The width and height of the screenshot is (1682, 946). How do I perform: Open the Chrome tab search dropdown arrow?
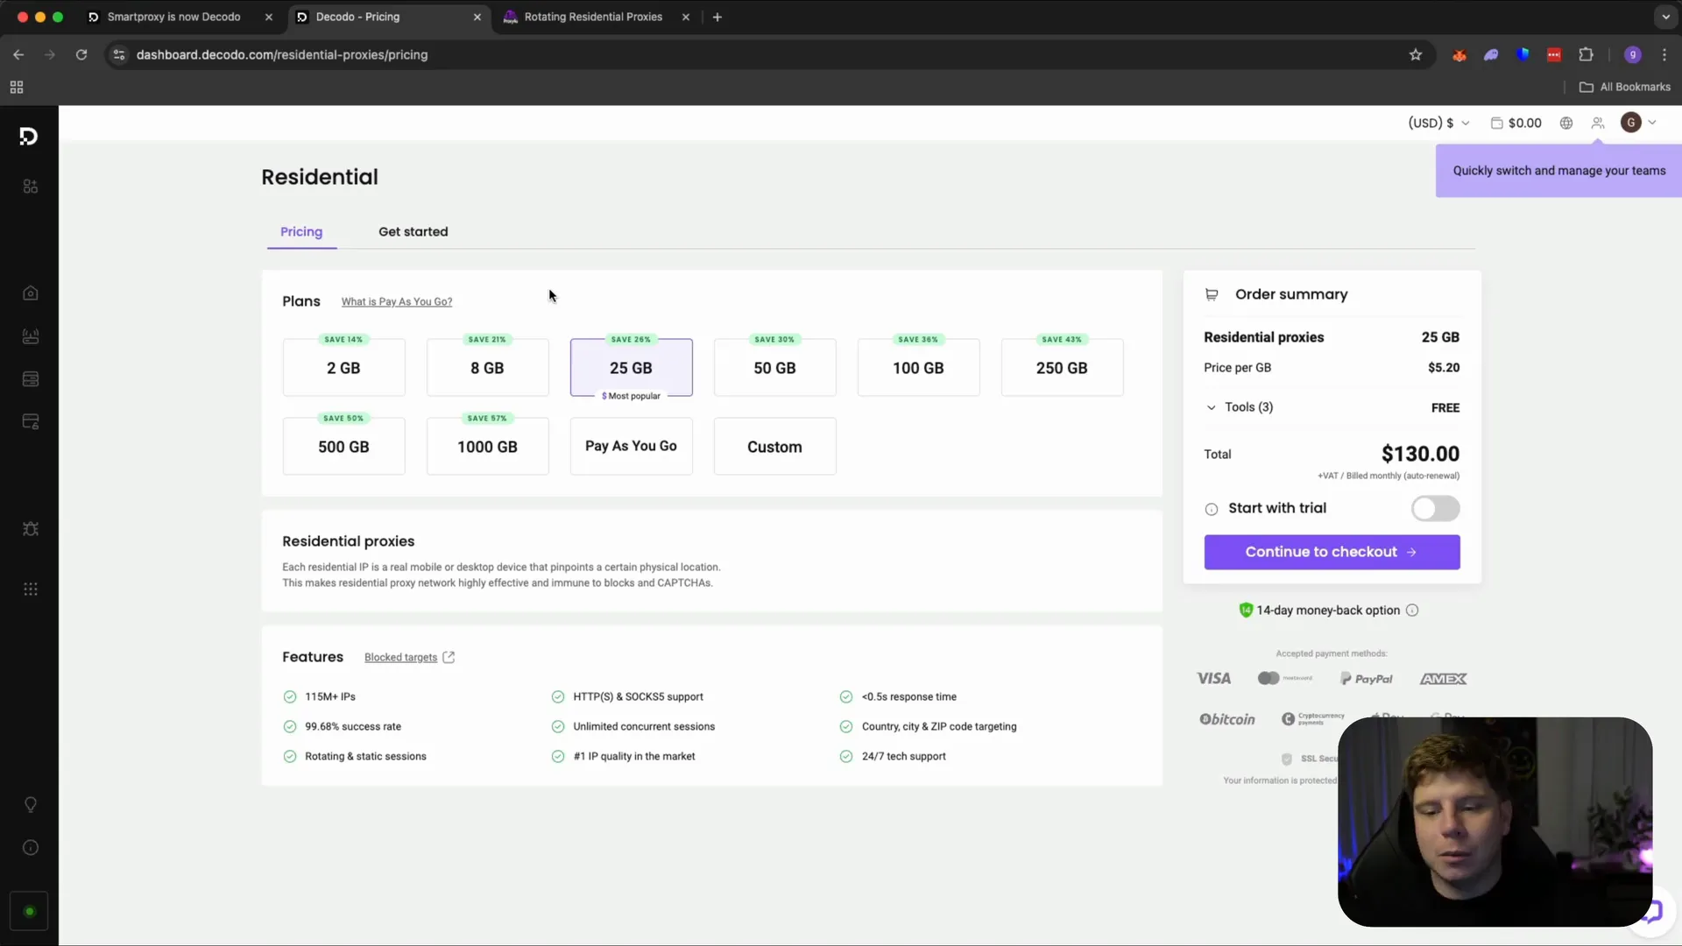[1665, 17]
